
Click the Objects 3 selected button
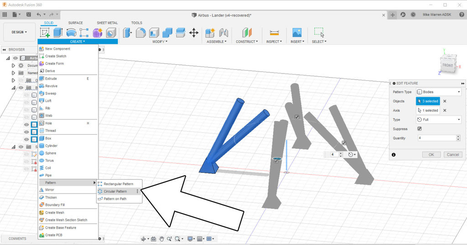(x=428, y=101)
